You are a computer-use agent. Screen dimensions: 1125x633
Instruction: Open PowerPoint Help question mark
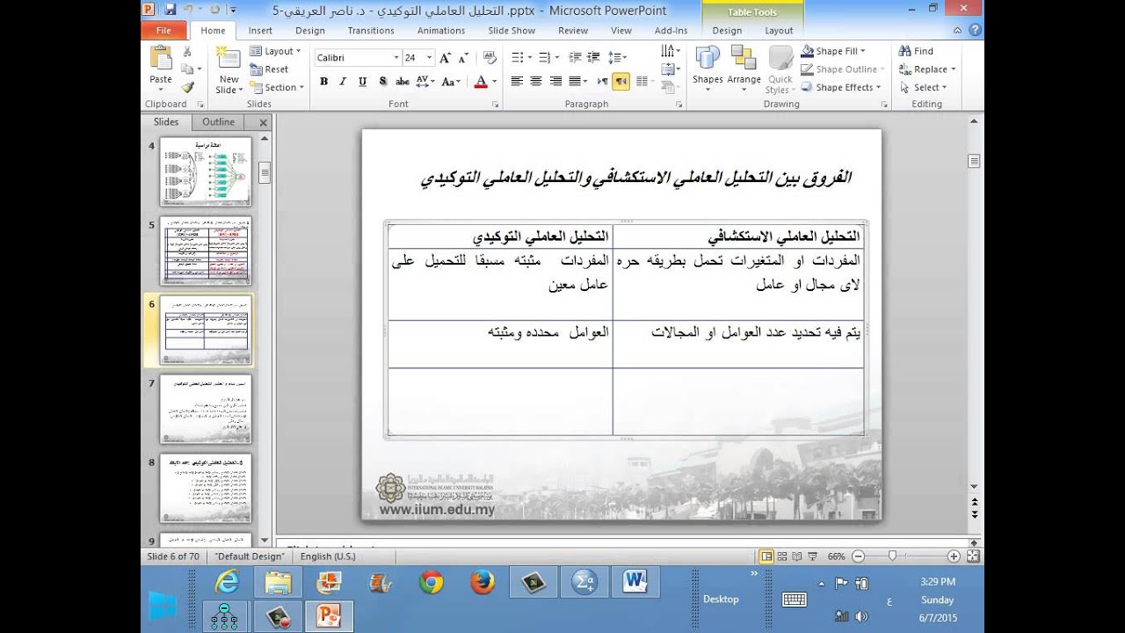coord(976,30)
